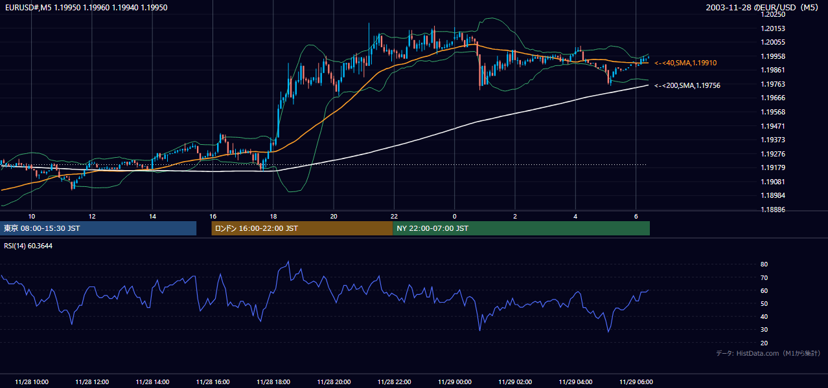
Task: Click bottom time label 11/29 04:00
Action: (575, 382)
